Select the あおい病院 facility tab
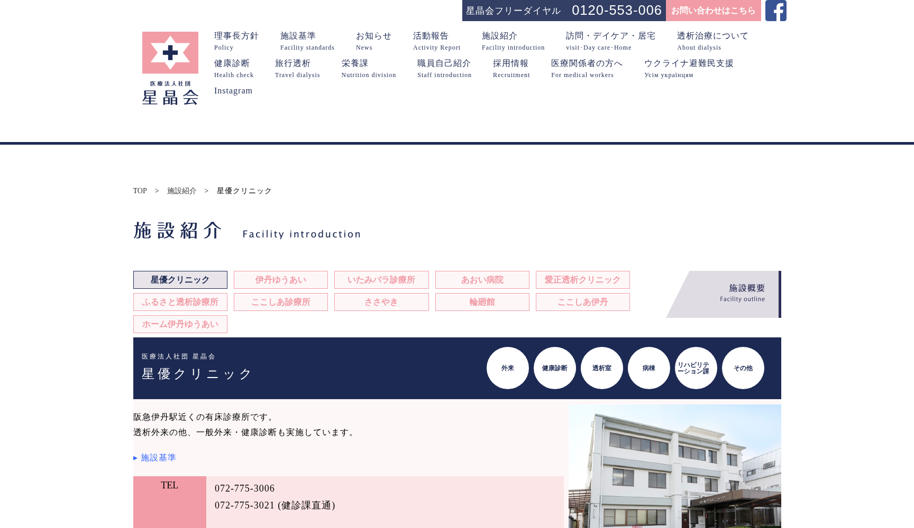The width and height of the screenshot is (914, 528). (x=482, y=280)
